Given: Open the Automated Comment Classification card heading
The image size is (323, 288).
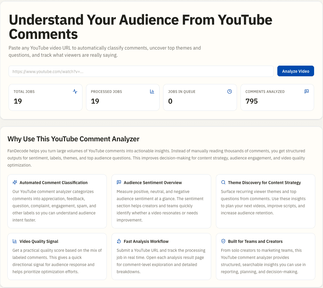Looking at the screenshot, I should point(54,183).
